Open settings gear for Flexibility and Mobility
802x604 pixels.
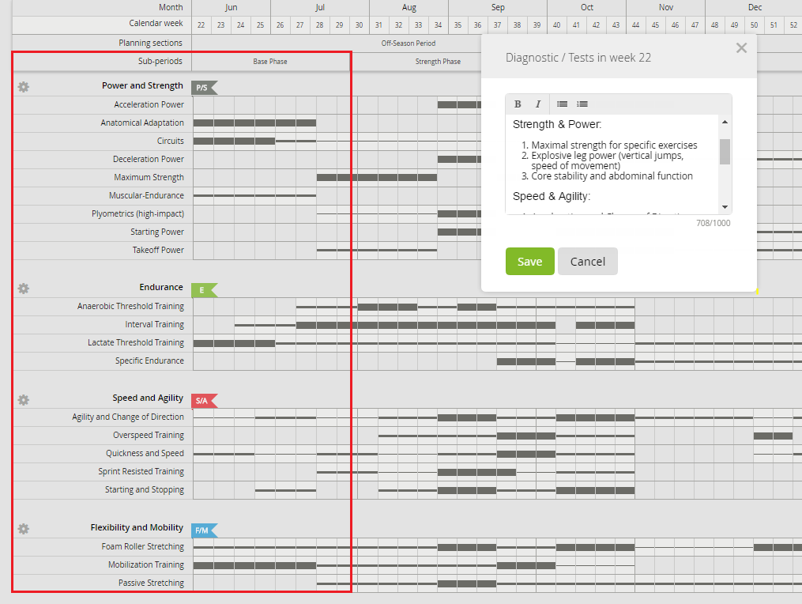tap(24, 529)
